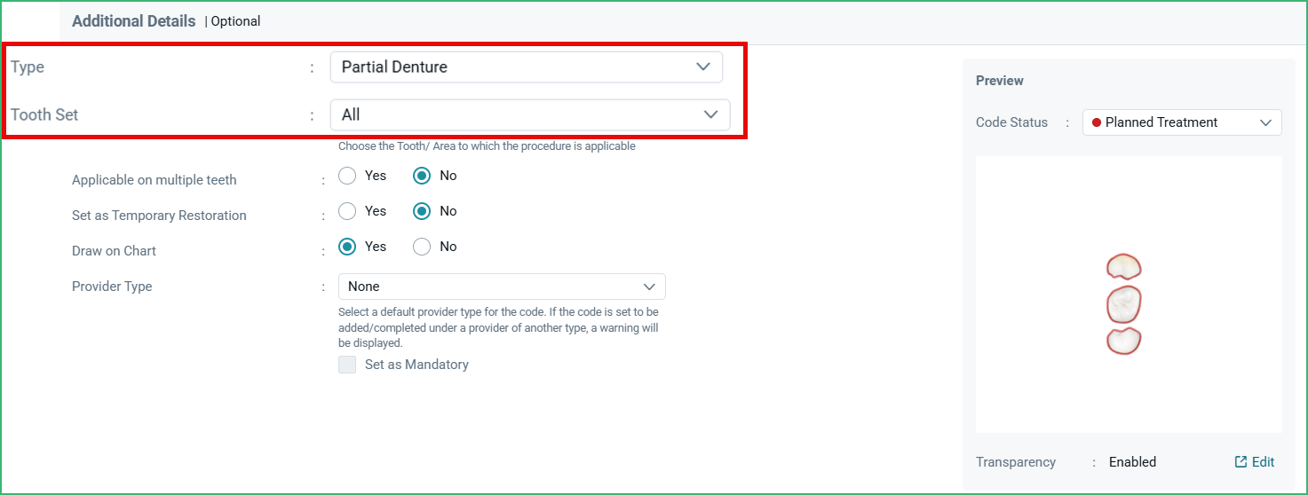
Task: Open the Provider Type dropdown showing None
Action: click(x=502, y=287)
